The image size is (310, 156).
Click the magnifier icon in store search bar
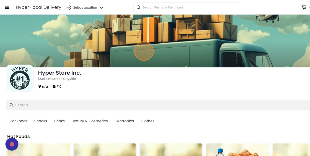12,105
